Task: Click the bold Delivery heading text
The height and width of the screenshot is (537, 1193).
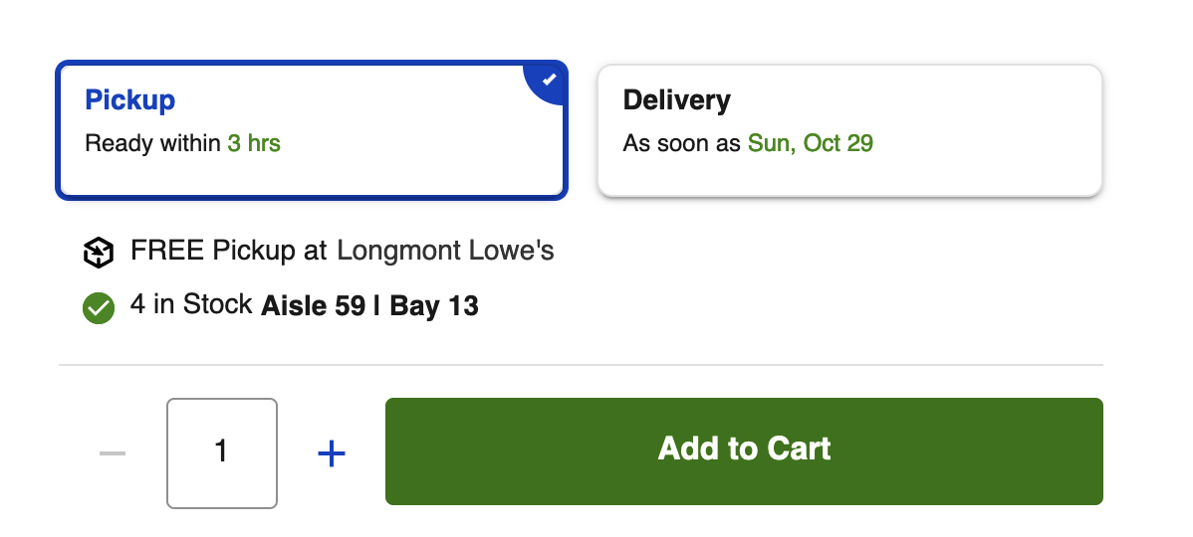Action: (x=676, y=100)
